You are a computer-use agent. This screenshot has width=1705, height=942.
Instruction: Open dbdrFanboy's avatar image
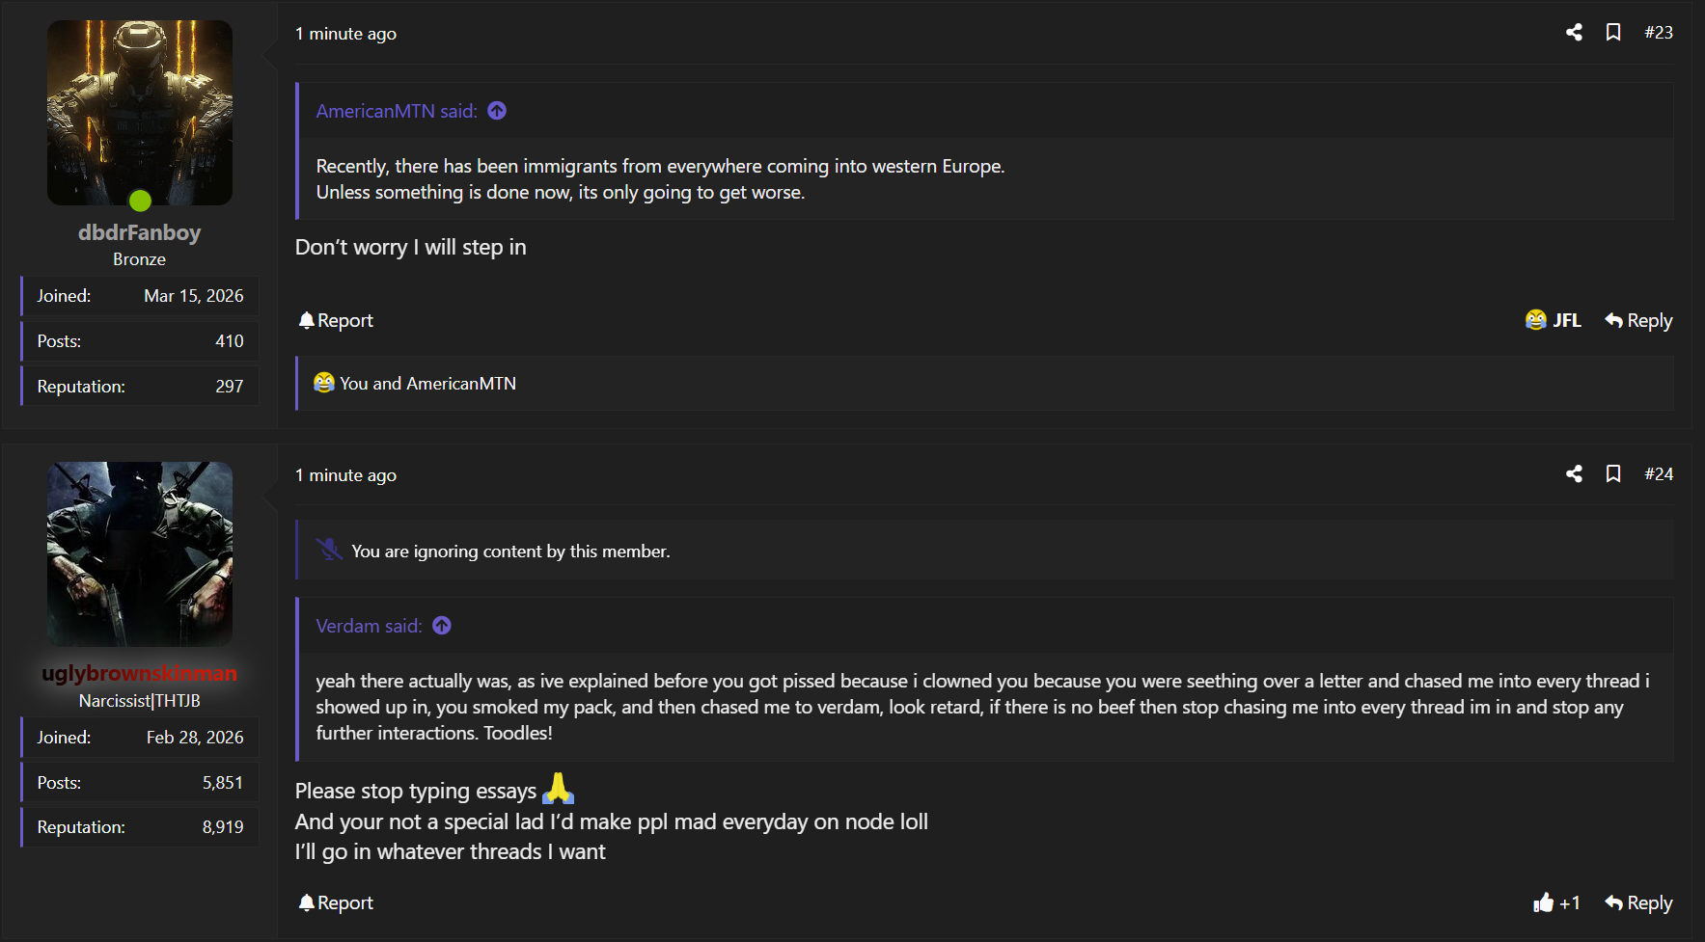[140, 113]
